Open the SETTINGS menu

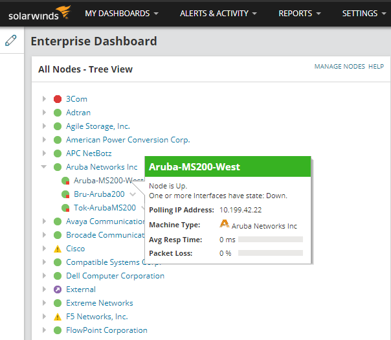364,13
